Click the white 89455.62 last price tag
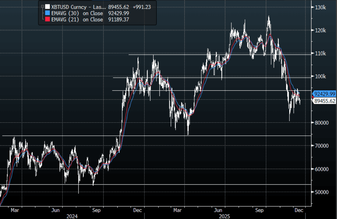 coord(325,101)
